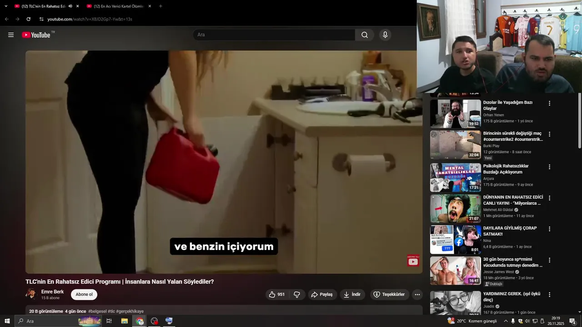Download the video with İndir
Screen dimensions: 582x327
tap(352, 294)
